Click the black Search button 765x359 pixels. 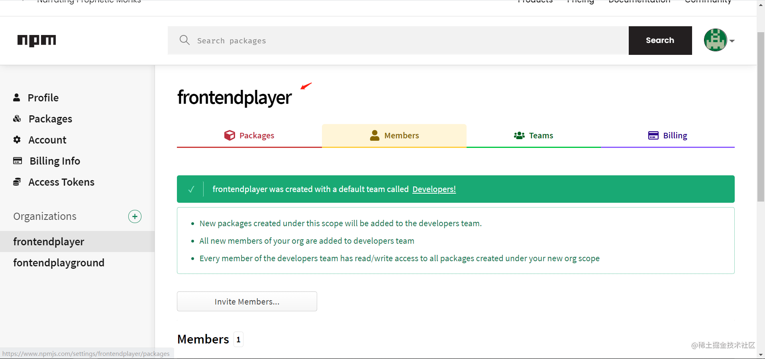(660, 41)
